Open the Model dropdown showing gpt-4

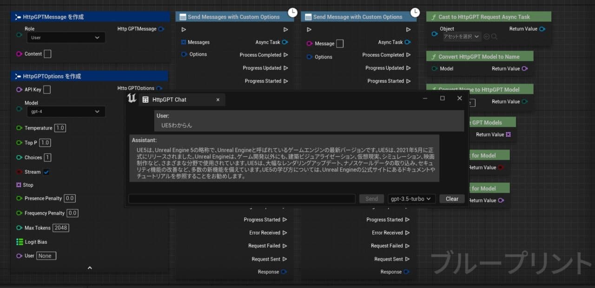pos(65,111)
